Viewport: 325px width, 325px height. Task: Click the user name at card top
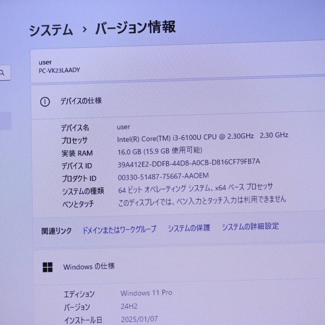pos(45,62)
